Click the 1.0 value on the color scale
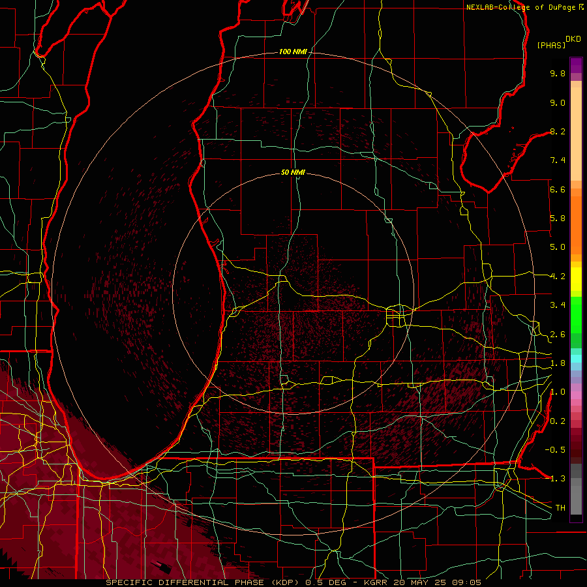Image resolution: width=587 pixels, height=587 pixels. tap(558, 392)
